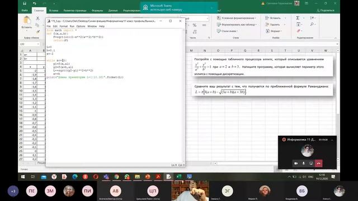This screenshot has height=201, width=358.
Task: Click Excel's vertical scrollbar
Action: 338,105
